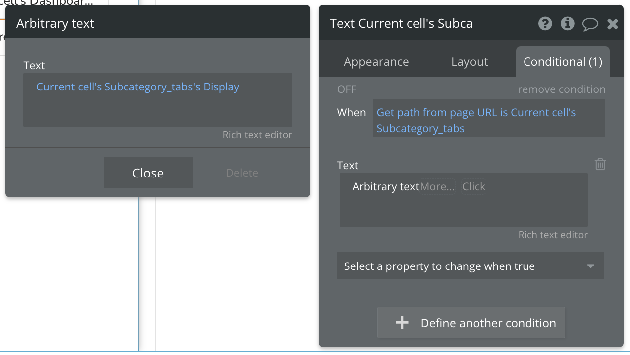Delete the text property via trash icon
This screenshot has width=630, height=355.
600,164
